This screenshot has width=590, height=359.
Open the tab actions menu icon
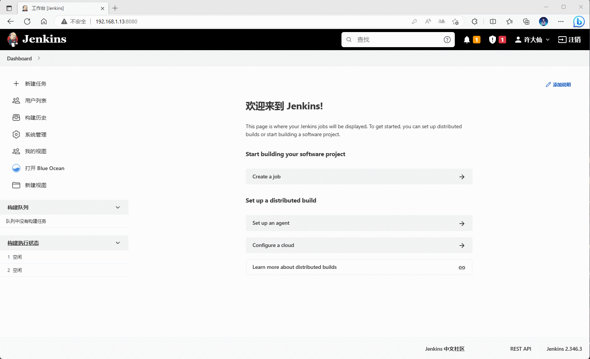9,8
